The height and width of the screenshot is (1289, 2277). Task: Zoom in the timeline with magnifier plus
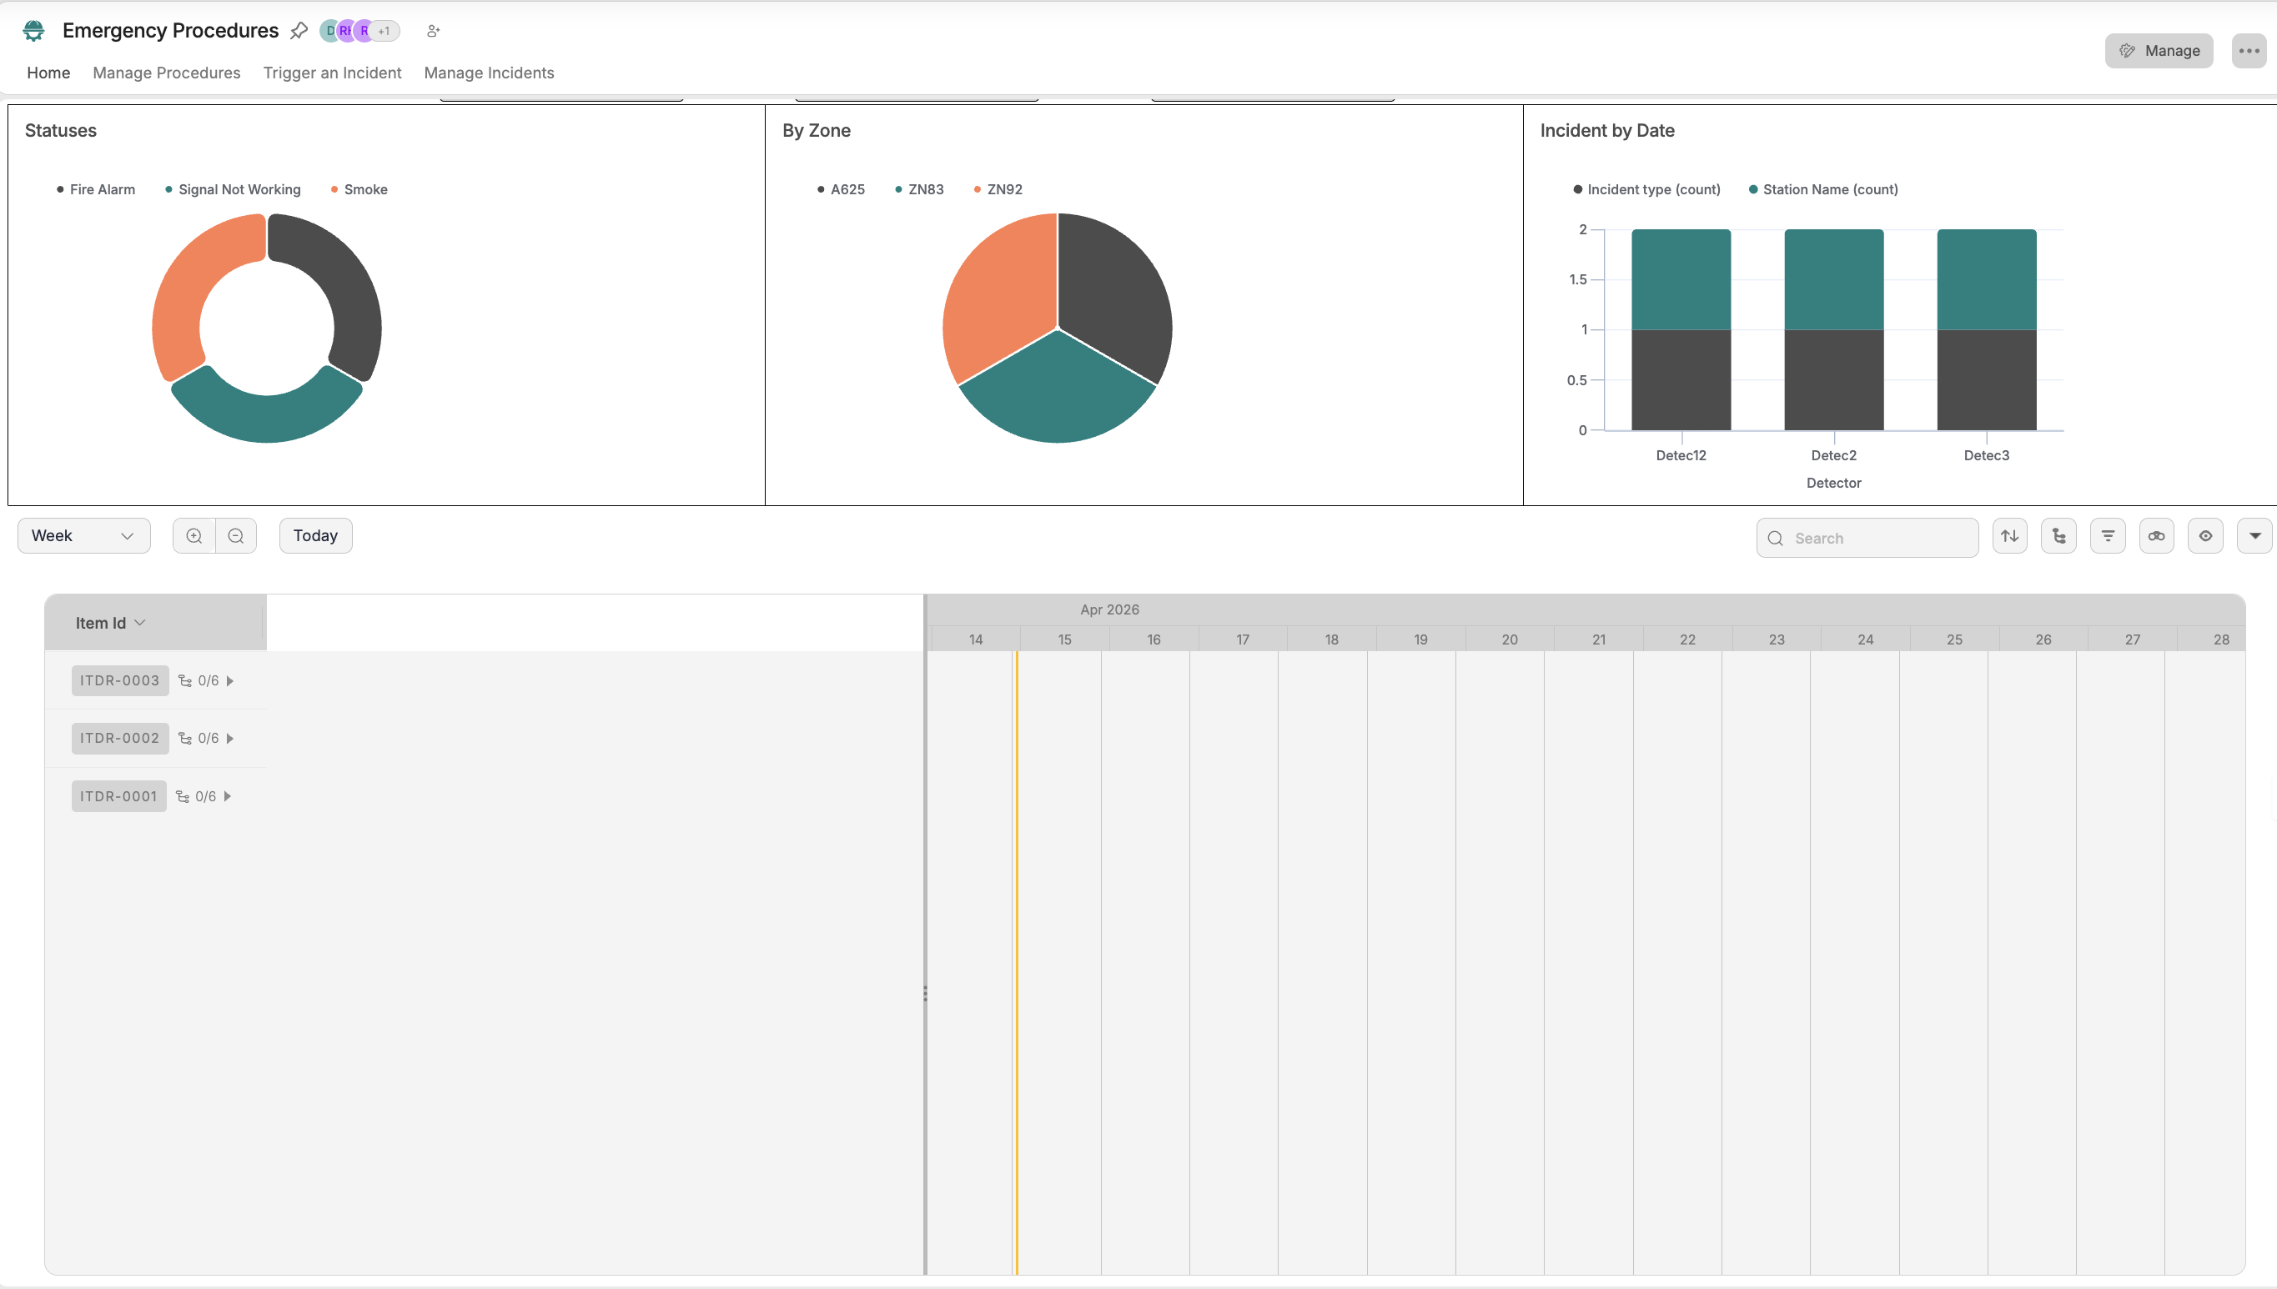coord(194,535)
